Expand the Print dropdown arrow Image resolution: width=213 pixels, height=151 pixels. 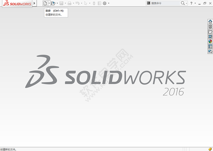[x=74, y=3]
